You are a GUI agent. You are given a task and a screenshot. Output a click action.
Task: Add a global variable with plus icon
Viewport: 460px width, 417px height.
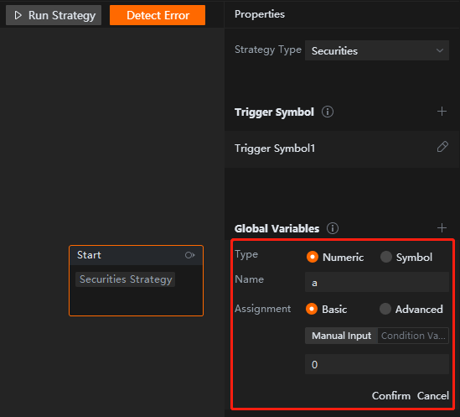pos(442,228)
